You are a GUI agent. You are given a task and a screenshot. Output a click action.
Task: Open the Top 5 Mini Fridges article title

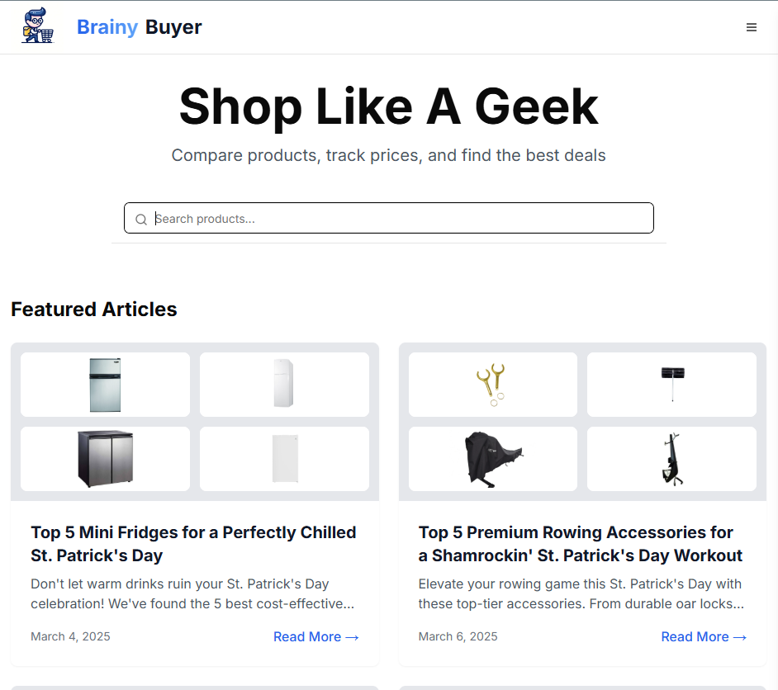tap(193, 543)
